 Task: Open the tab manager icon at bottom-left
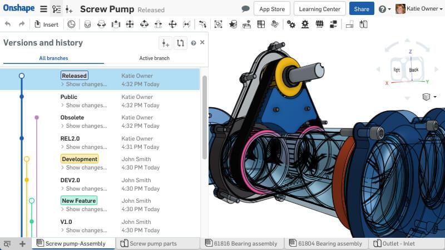(x=7, y=244)
